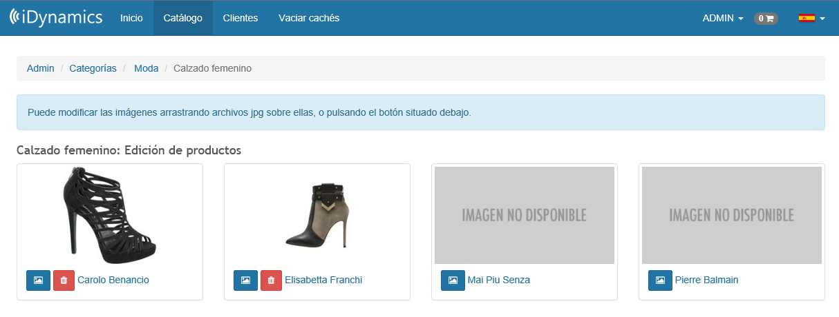Viewport: 839px width, 317px height.
Task: Click the black strappy heel thumbnail
Action: point(110,215)
